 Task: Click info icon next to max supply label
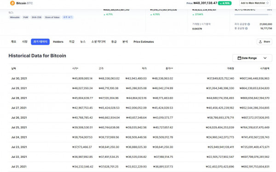pyautogui.click(x=248, y=24)
